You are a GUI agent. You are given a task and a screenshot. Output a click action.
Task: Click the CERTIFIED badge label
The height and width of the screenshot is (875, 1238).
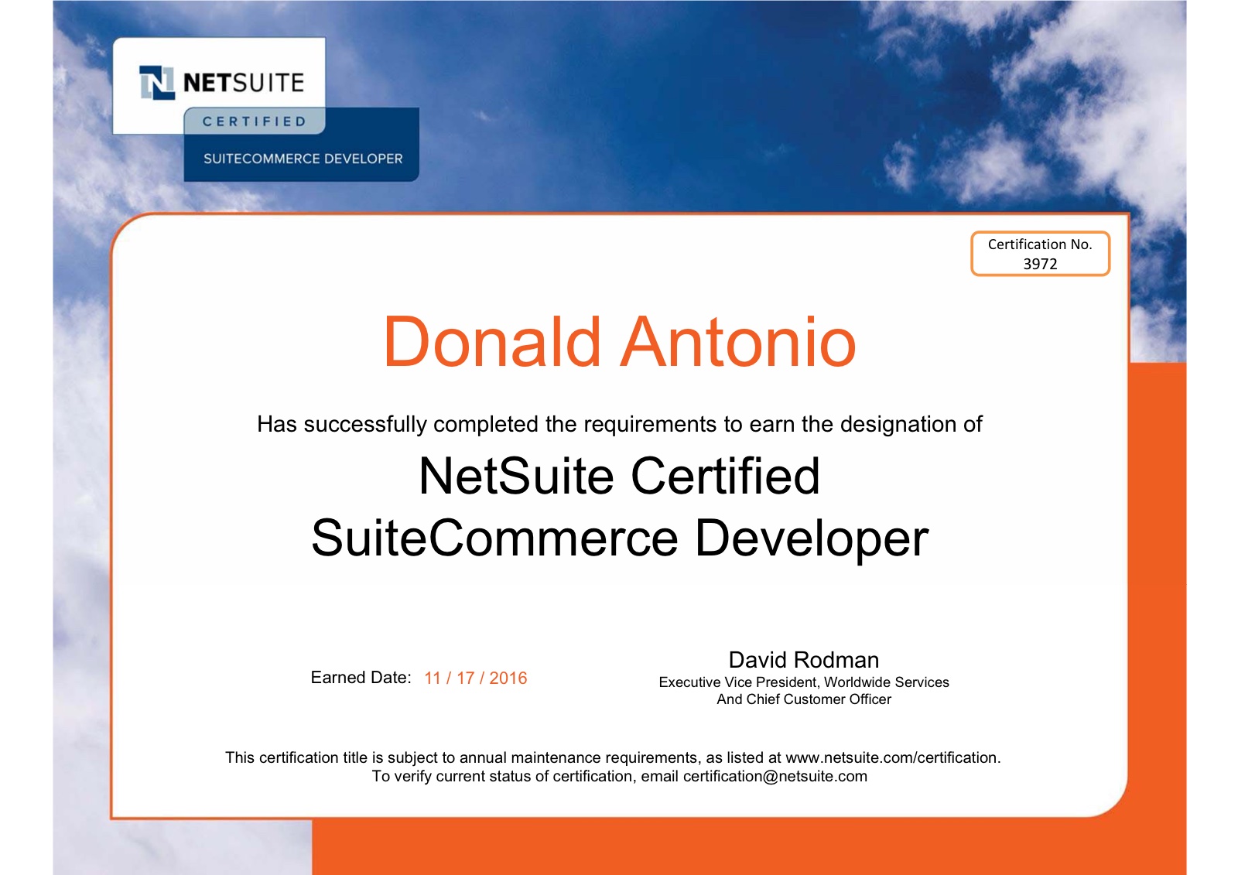[255, 121]
